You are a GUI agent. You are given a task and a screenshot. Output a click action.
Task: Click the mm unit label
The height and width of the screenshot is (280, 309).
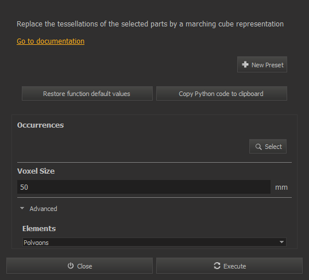tap(281, 187)
